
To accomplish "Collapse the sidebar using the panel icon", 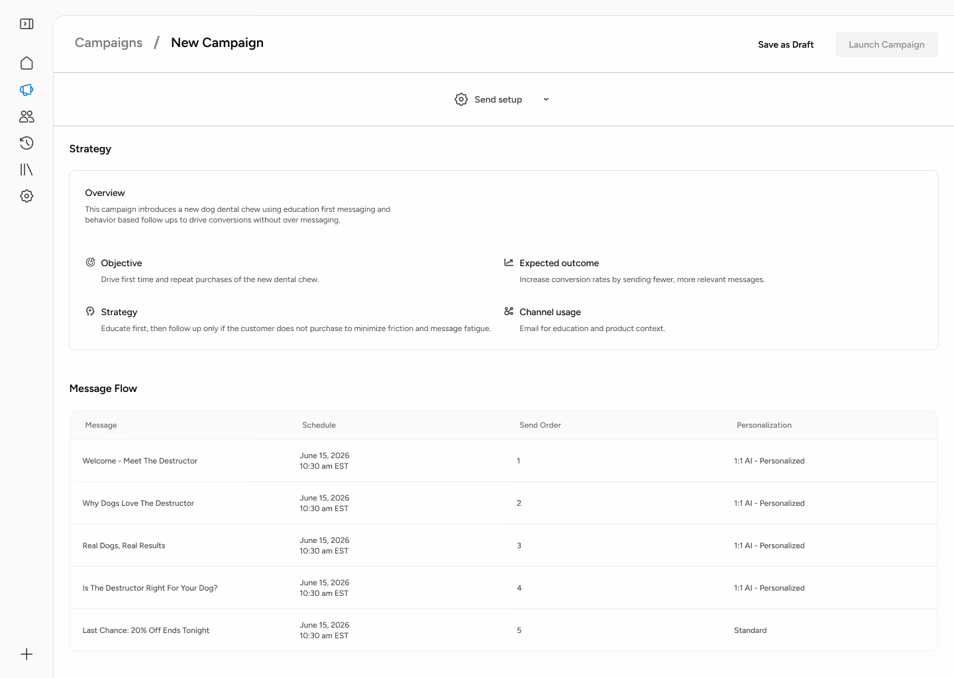I will click(26, 23).
